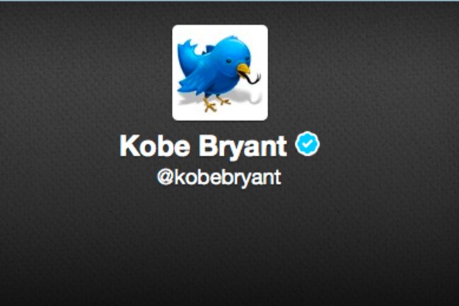Click the word "Bryant" in the name

[x=243, y=147]
